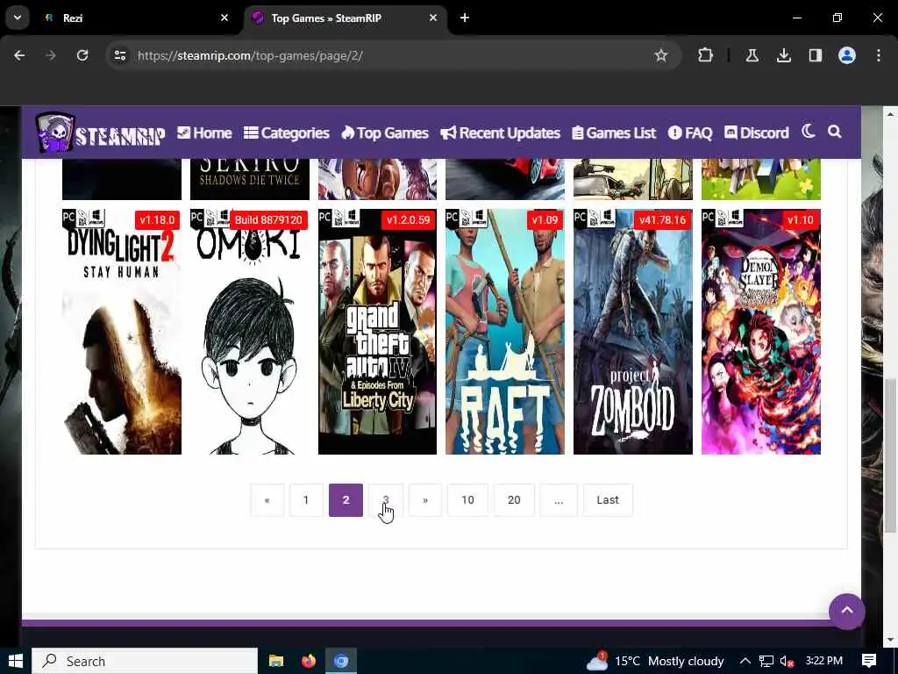This screenshot has height=674, width=898.
Task: Open the browser Downloads icon
Action: pyautogui.click(x=783, y=55)
